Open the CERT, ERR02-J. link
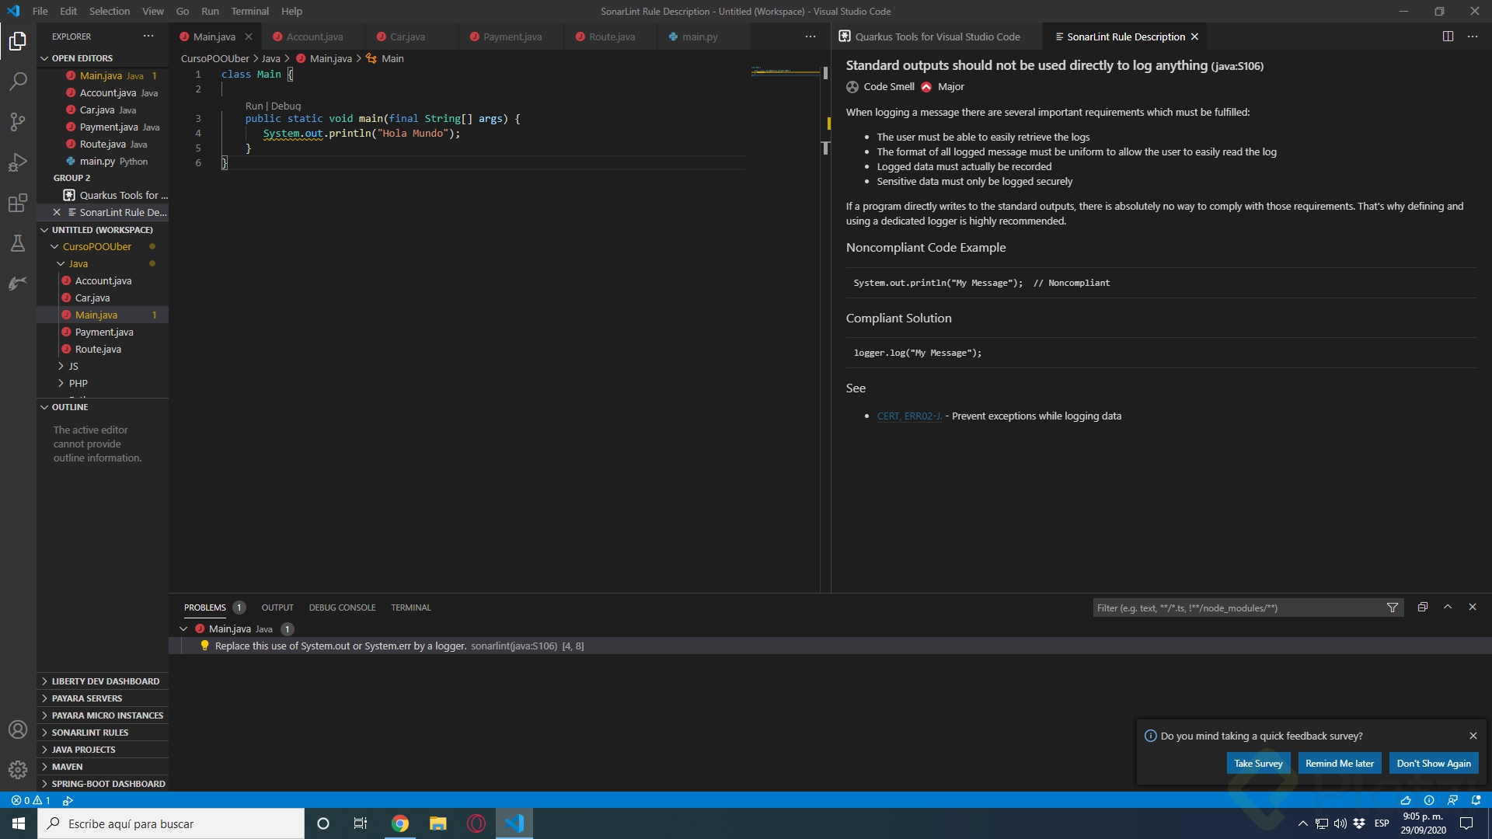Viewport: 1492px width, 839px height. 909,416
